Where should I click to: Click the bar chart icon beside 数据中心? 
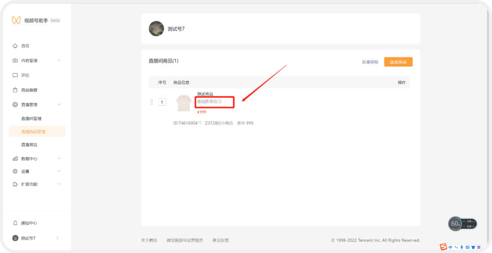click(15, 159)
